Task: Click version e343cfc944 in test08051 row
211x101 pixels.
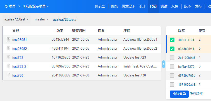Action: pos(60,39)
